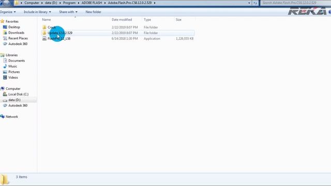Select data (D:) in navigation pane
331x186 pixels.
pos(14,100)
